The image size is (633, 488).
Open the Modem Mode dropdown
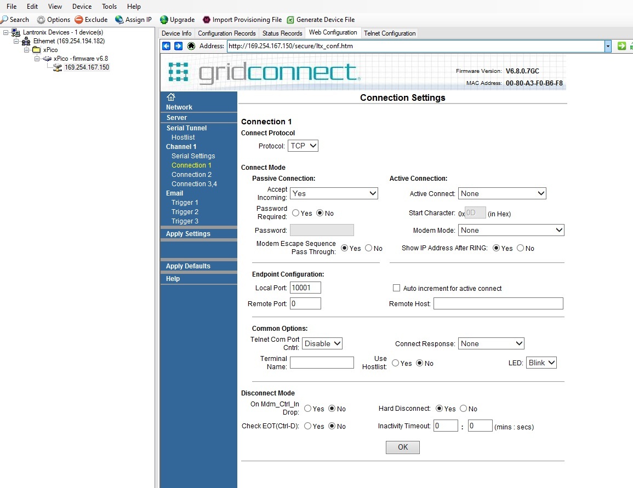[x=511, y=230]
